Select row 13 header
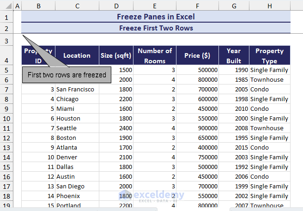The width and height of the screenshot is (303, 211). coord(6,148)
